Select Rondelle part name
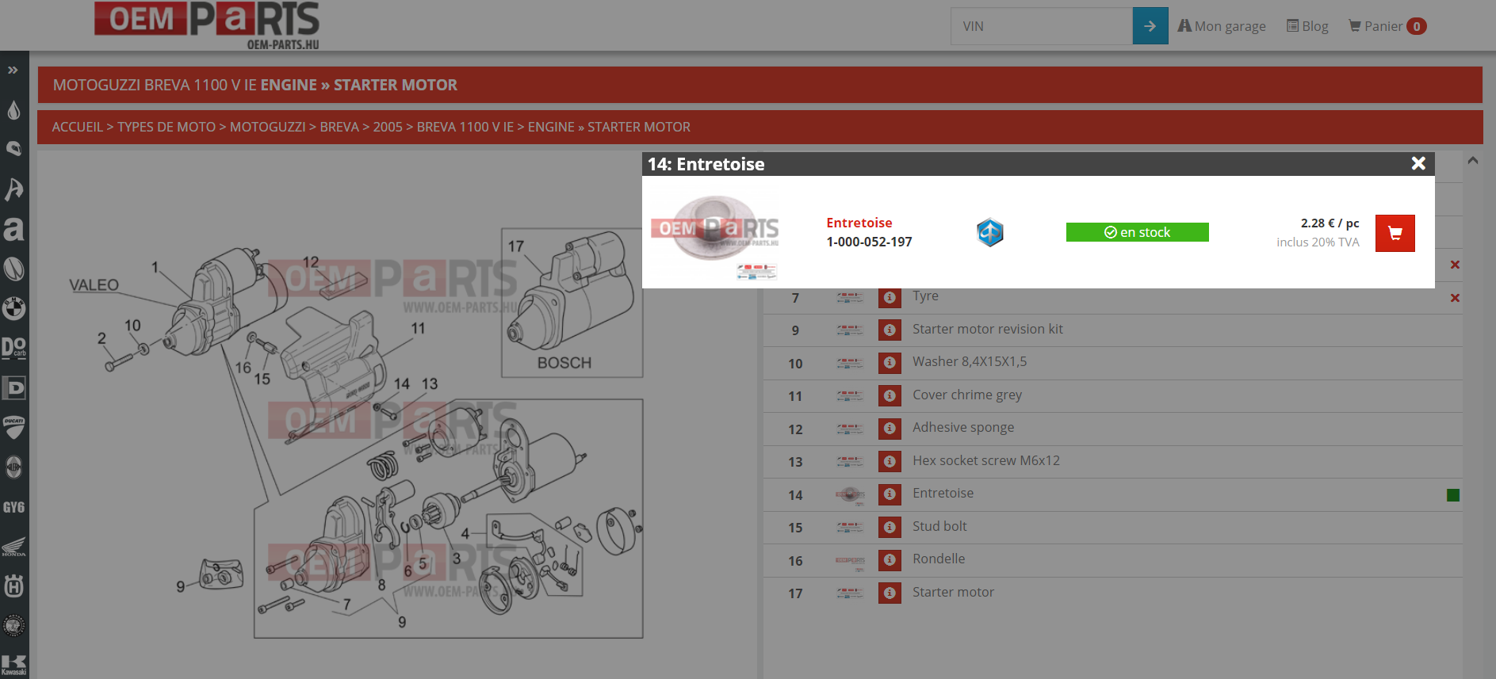This screenshot has width=1496, height=679. [939, 559]
